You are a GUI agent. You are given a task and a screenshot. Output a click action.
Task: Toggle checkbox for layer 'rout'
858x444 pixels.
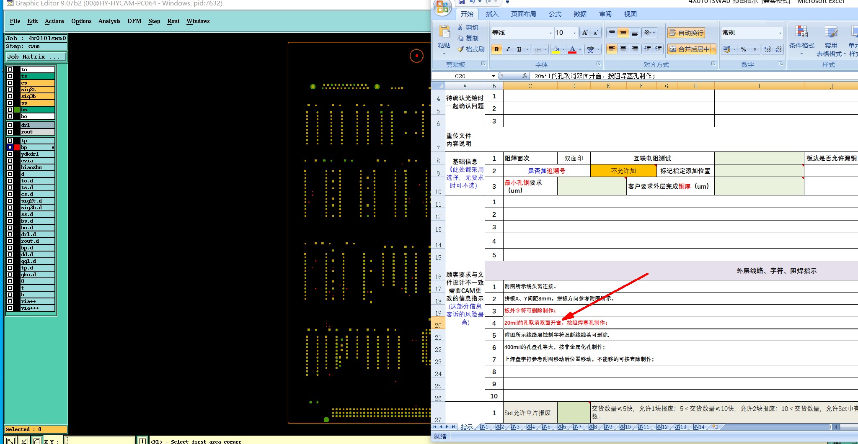point(10,132)
